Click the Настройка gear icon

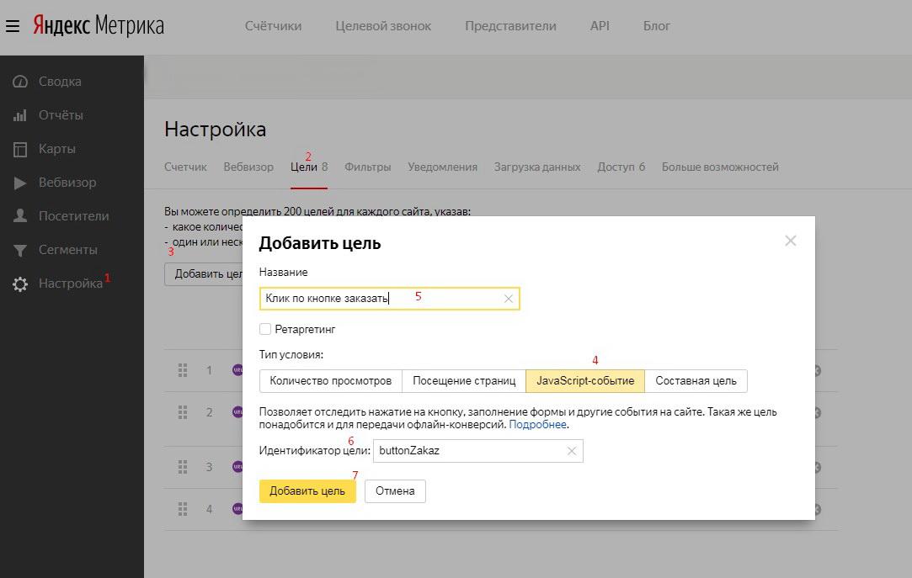pos(20,284)
